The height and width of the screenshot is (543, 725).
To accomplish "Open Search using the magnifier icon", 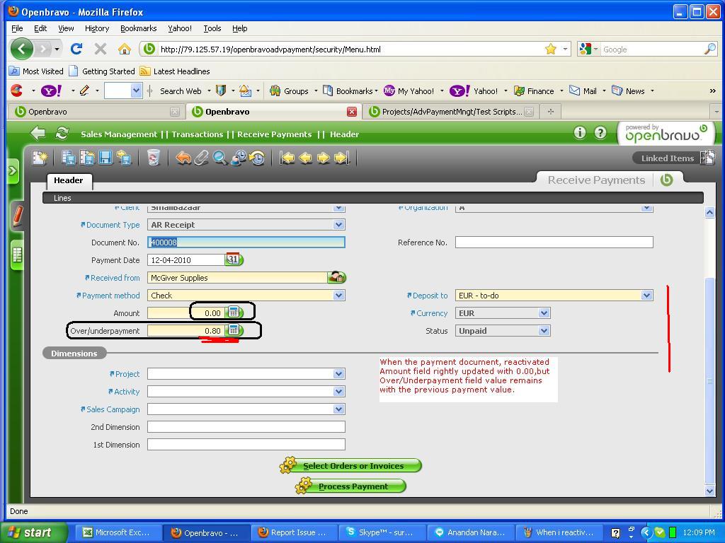I will click(219, 158).
